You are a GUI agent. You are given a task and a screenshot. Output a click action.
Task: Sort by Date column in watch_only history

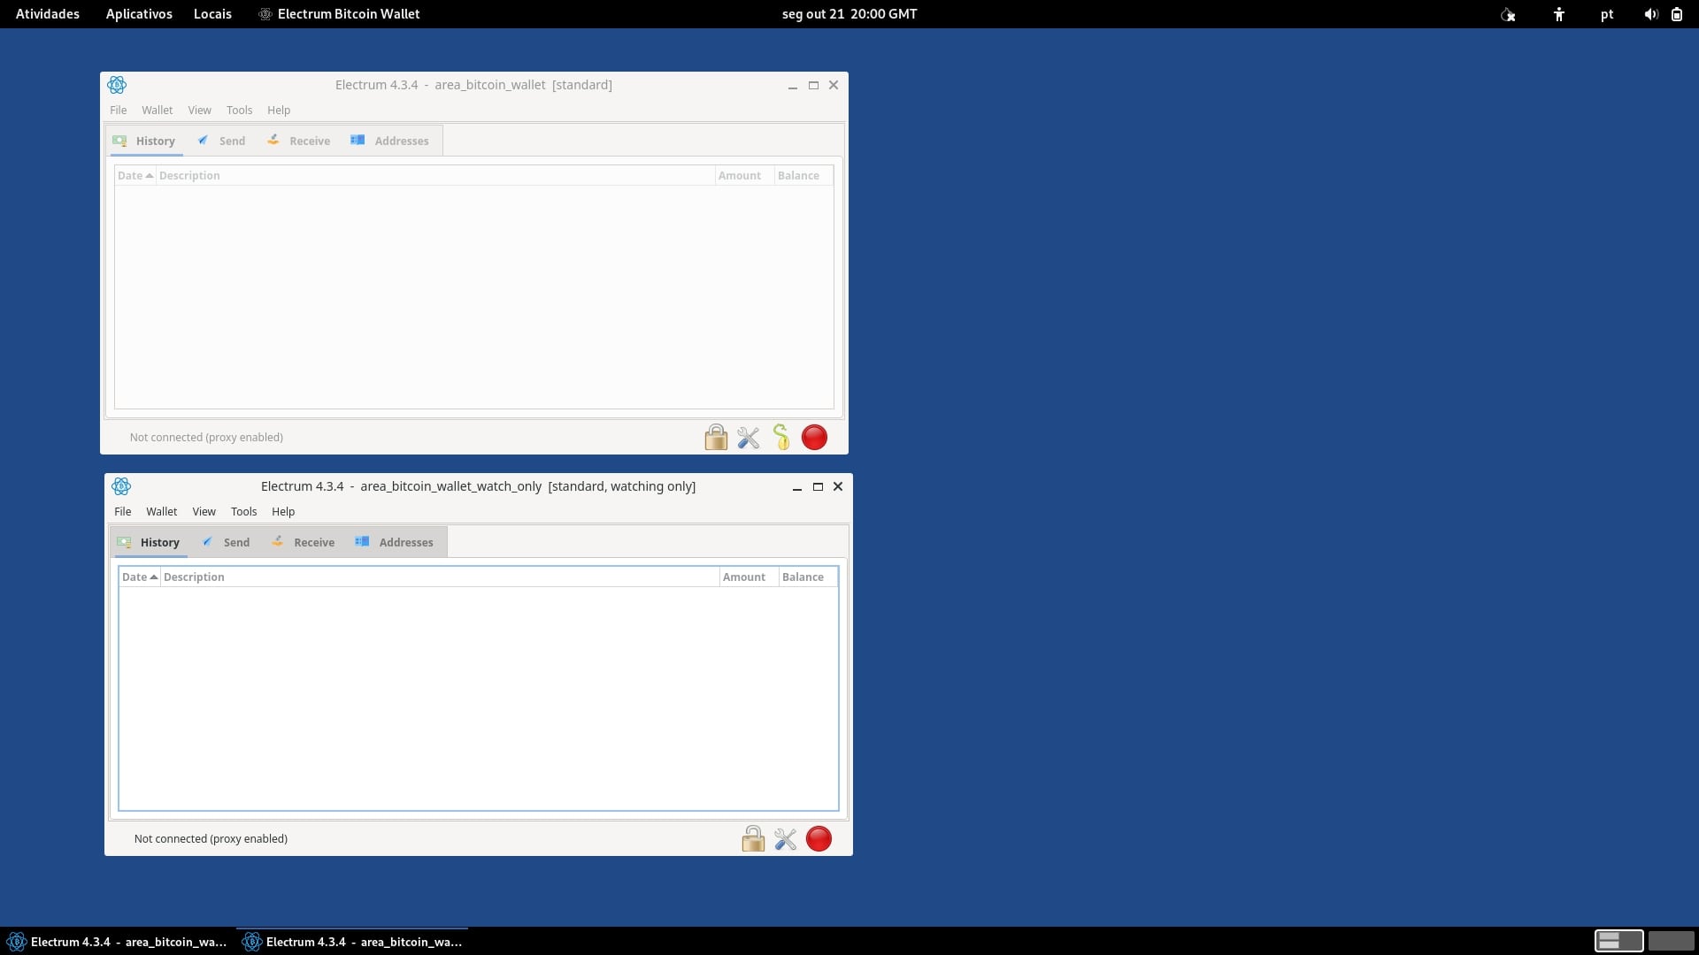pos(140,577)
